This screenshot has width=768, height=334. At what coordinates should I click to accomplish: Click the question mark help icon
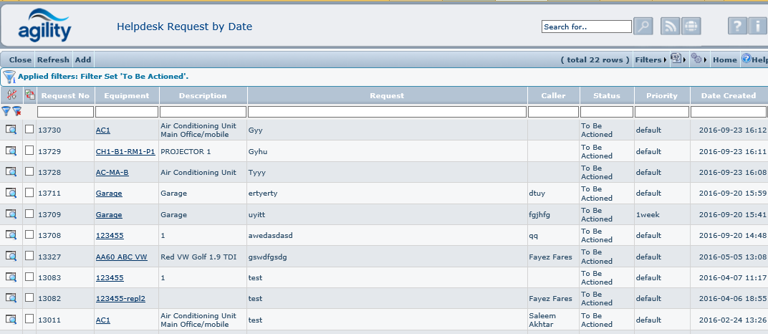(x=738, y=27)
